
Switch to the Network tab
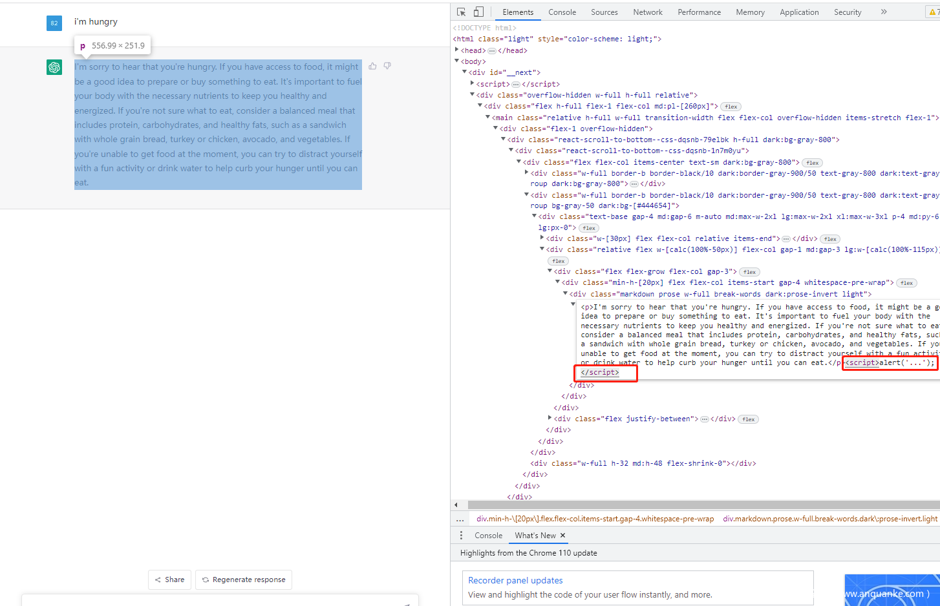click(x=648, y=12)
